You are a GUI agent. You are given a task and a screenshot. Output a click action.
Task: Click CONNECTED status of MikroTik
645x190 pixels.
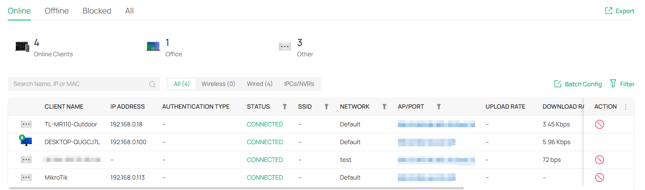265,177
